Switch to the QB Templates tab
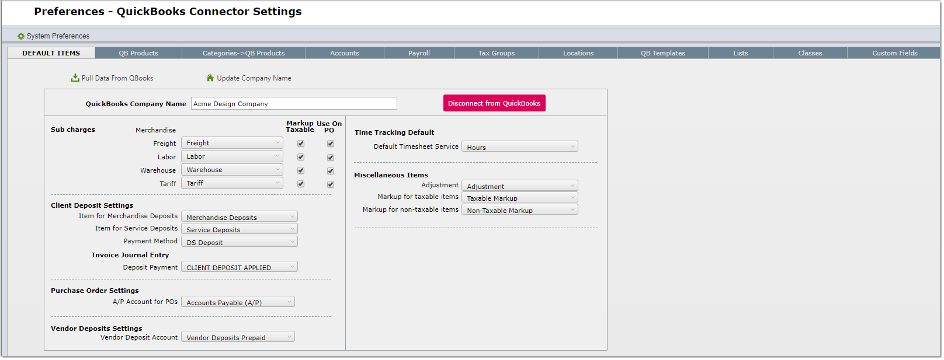 [x=663, y=53]
